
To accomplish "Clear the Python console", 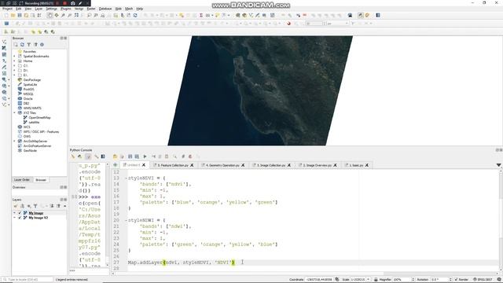I will pyautogui.click(x=73, y=156).
